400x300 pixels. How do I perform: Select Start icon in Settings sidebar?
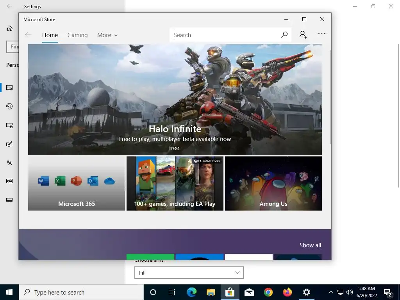pyautogui.click(x=9, y=181)
